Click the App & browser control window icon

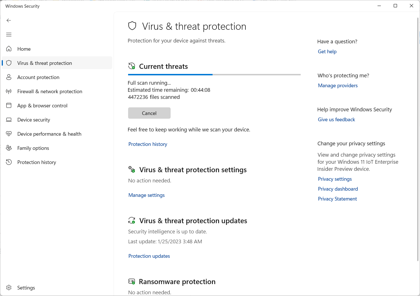click(9, 105)
